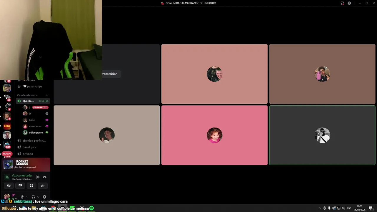The height and width of the screenshot is (212, 377).
Task: Open Spotify from the Windows taskbar
Action: tap(92, 208)
